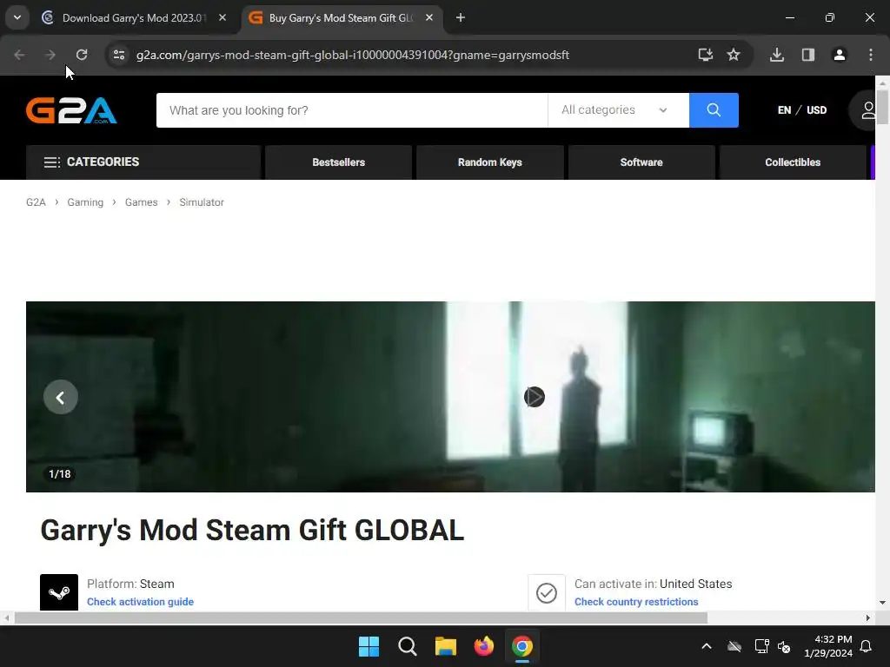Go to the Software section
890x667 pixels.
[641, 162]
